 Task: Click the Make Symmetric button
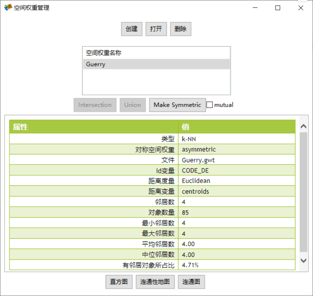(177, 105)
